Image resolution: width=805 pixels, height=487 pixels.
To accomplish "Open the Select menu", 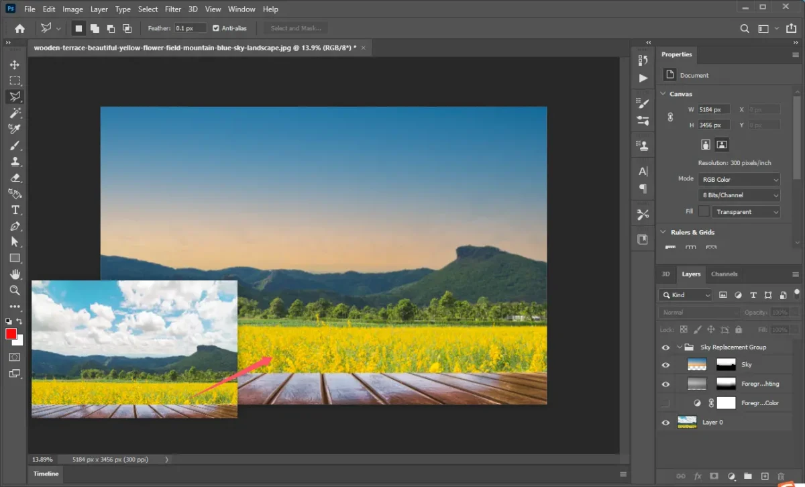I will (x=148, y=9).
